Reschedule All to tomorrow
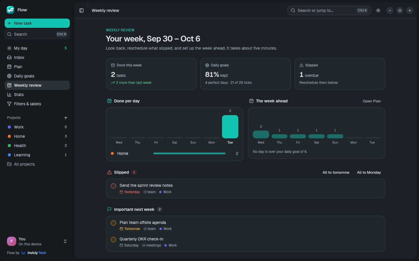Screen dimensions: 419x261 336,173
